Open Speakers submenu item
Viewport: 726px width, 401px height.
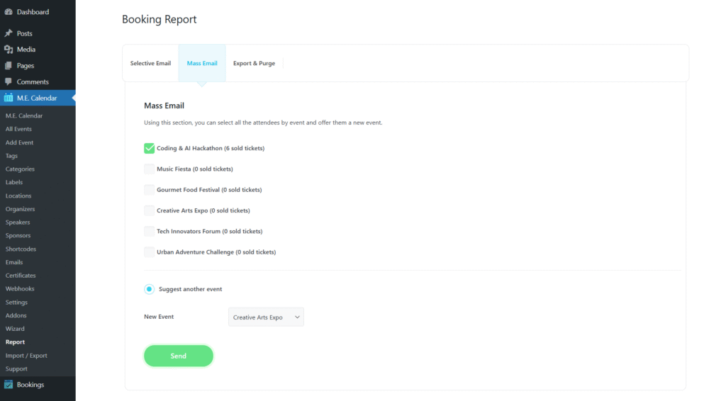(x=18, y=222)
